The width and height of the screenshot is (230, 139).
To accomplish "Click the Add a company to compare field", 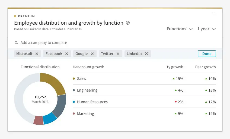I will [x=115, y=43].
